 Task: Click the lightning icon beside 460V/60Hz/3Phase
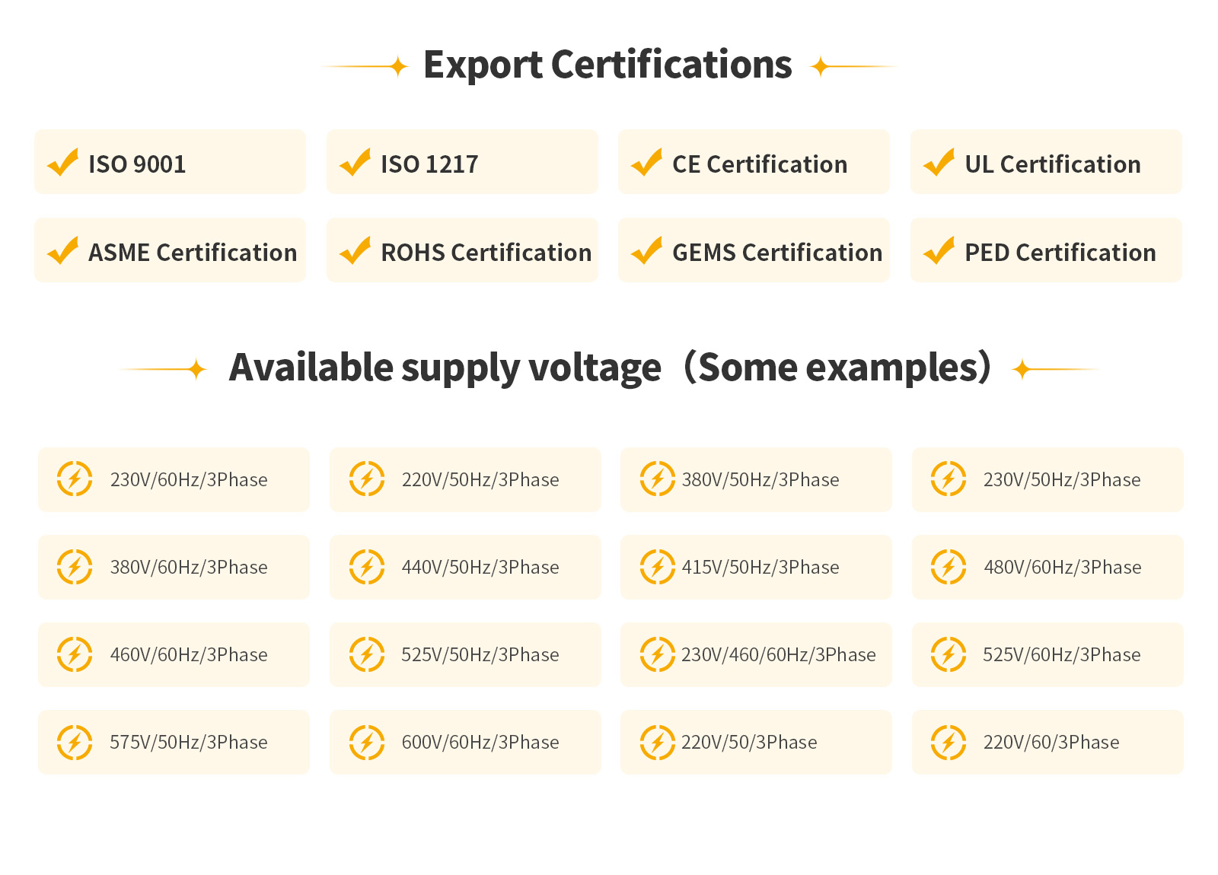click(x=75, y=654)
